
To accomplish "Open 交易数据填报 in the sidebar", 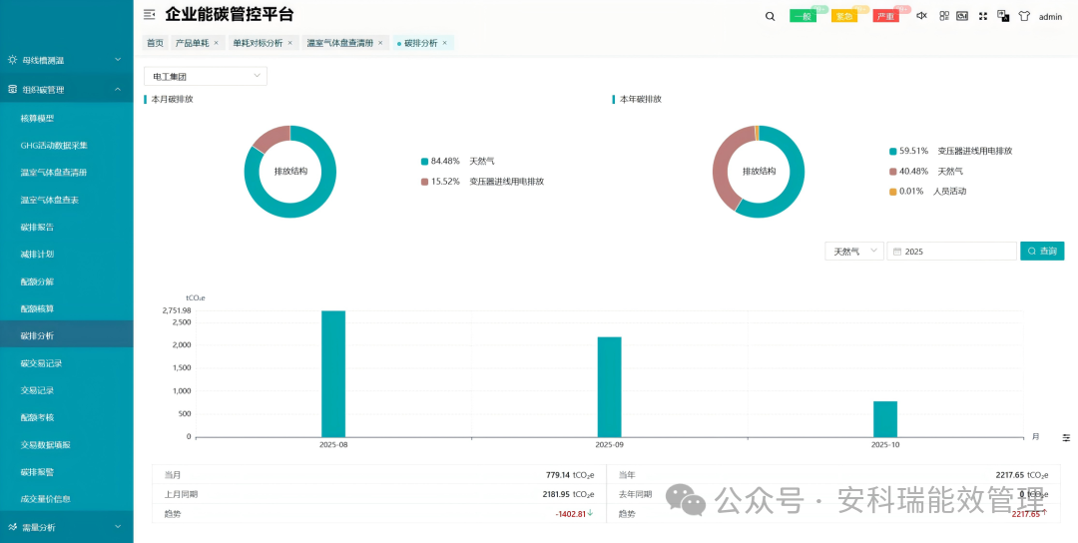I will [x=67, y=445].
